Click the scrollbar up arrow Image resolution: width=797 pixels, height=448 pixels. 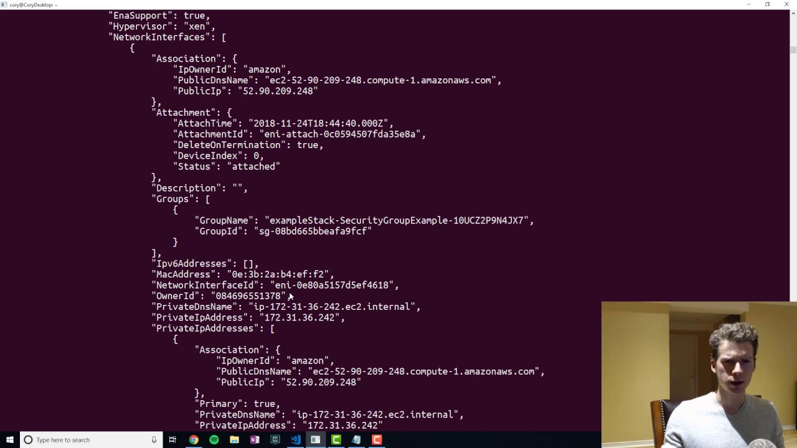tap(793, 14)
